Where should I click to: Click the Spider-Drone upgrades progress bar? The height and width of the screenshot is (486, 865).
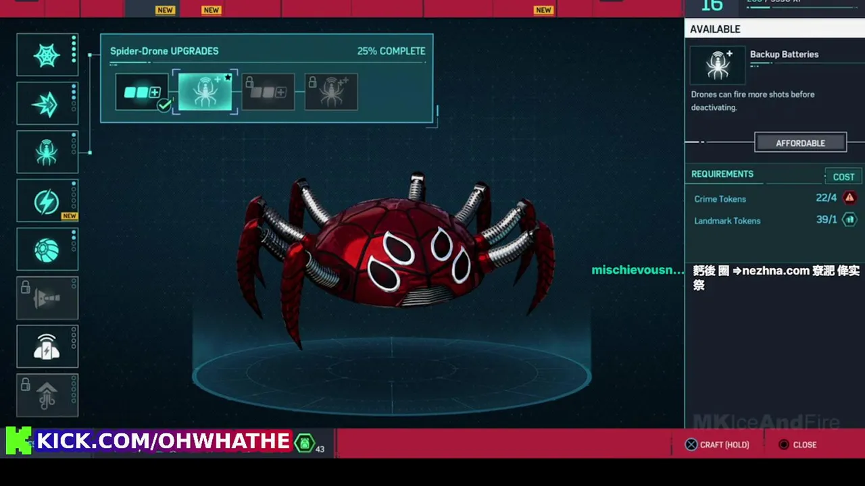click(268, 63)
